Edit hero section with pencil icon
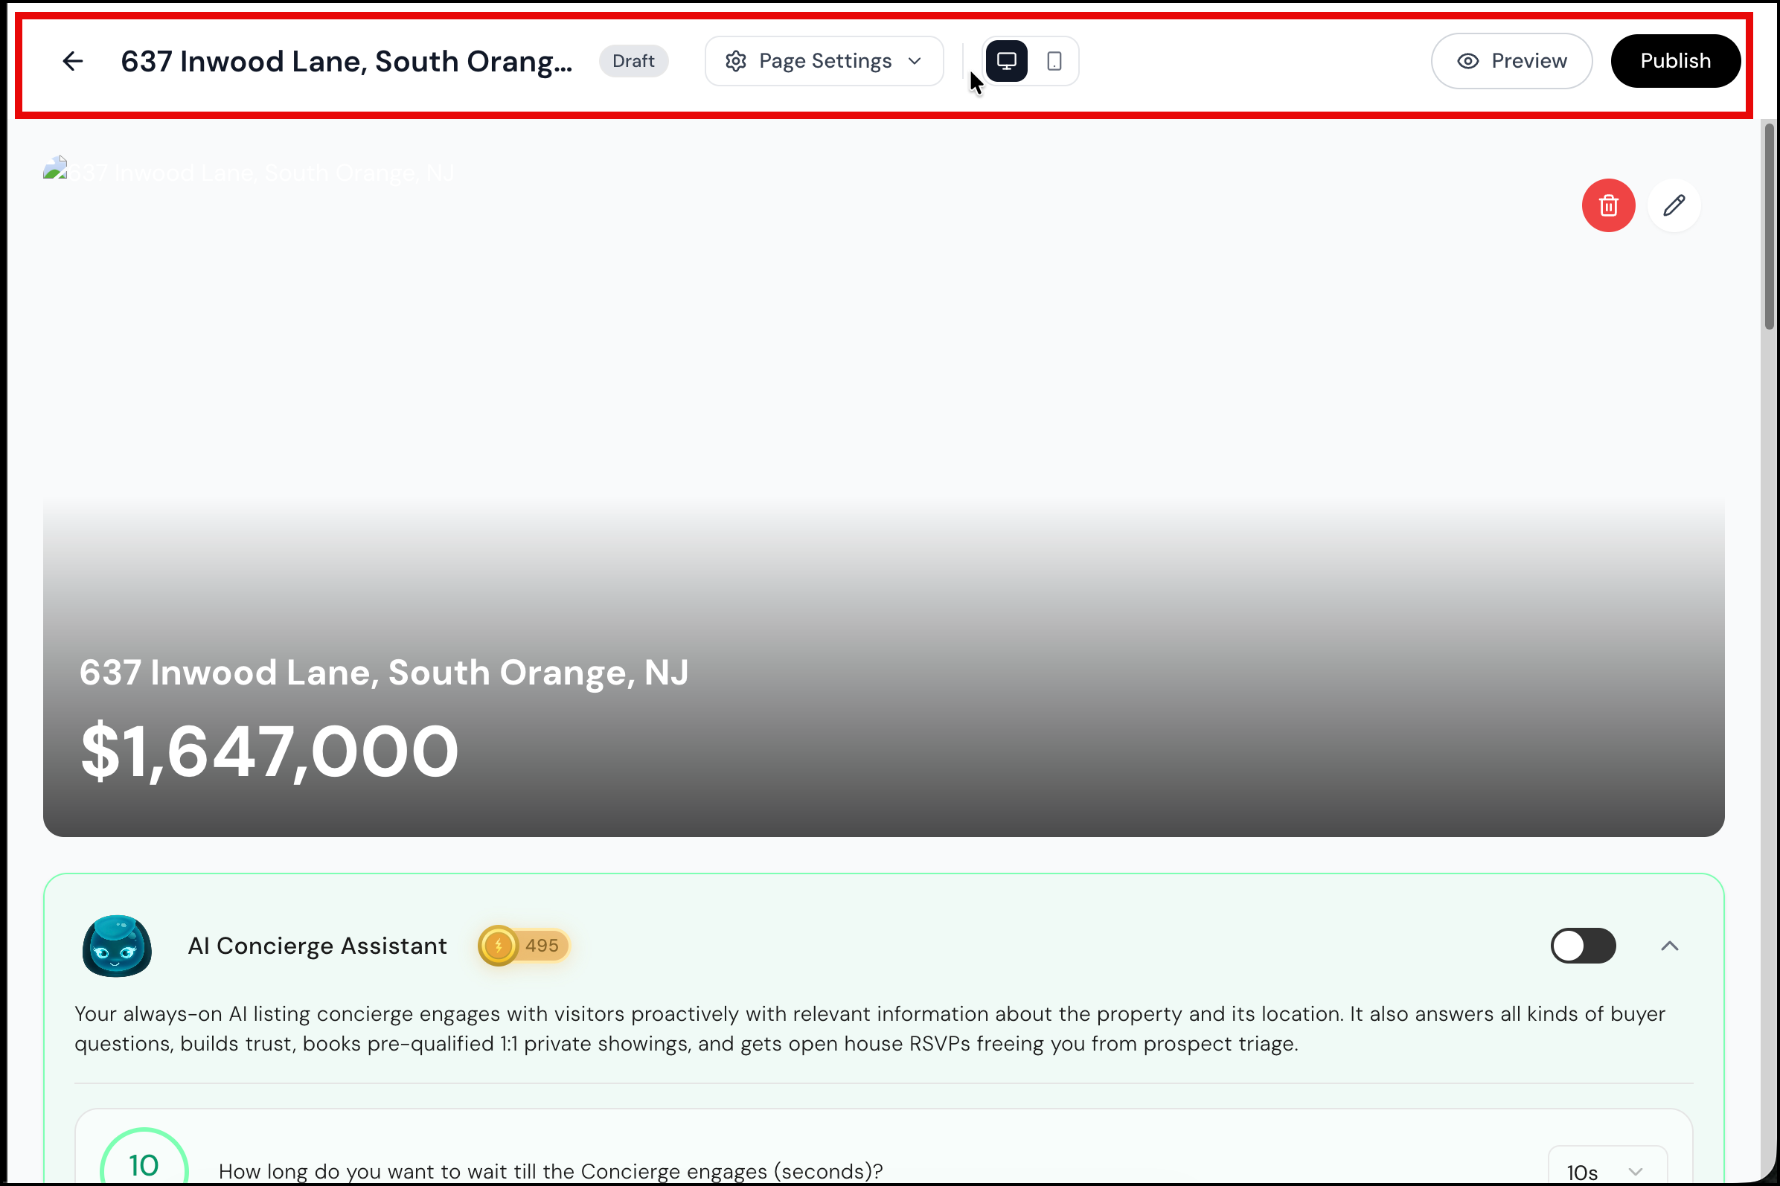The image size is (1780, 1186). tap(1674, 205)
